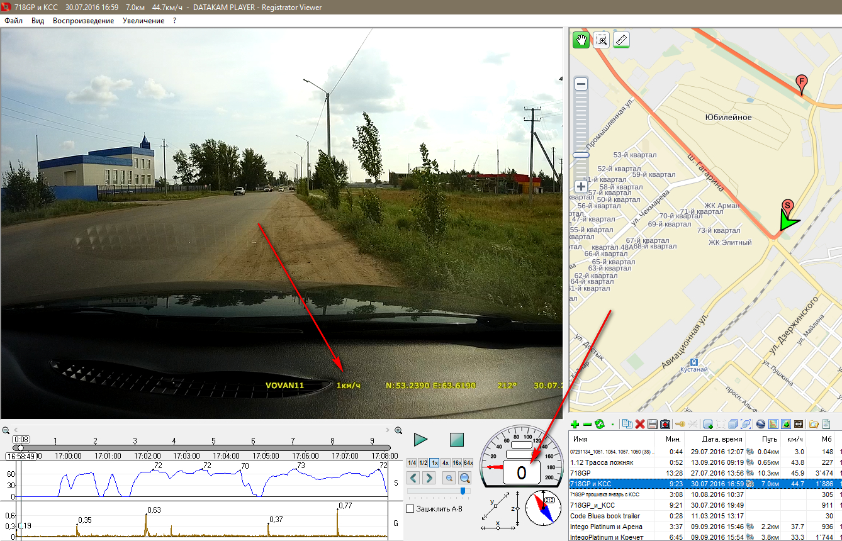Click the globe icon in file toolbar
The image size is (842, 541).
click(x=761, y=425)
